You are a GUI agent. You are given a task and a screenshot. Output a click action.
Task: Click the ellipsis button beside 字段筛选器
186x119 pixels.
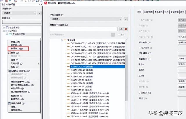(x=126, y=19)
